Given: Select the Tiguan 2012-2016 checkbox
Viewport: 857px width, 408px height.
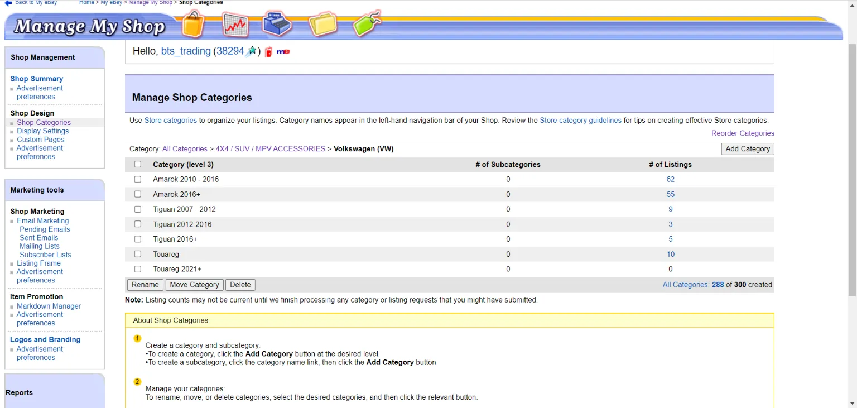Looking at the screenshot, I should coord(138,224).
